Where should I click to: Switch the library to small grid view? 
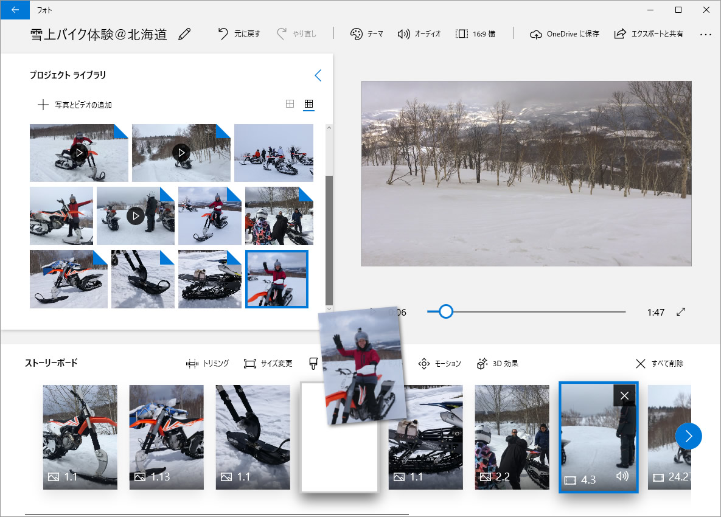click(308, 104)
